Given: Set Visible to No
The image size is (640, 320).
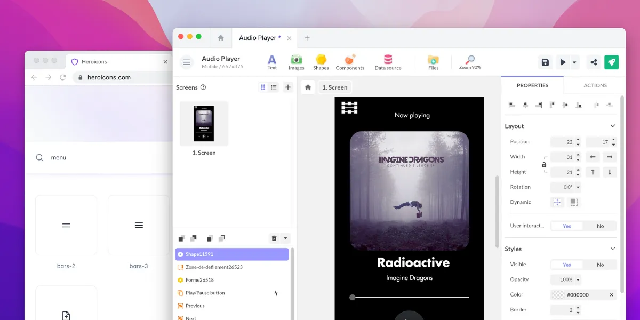Looking at the screenshot, I should tap(600, 265).
